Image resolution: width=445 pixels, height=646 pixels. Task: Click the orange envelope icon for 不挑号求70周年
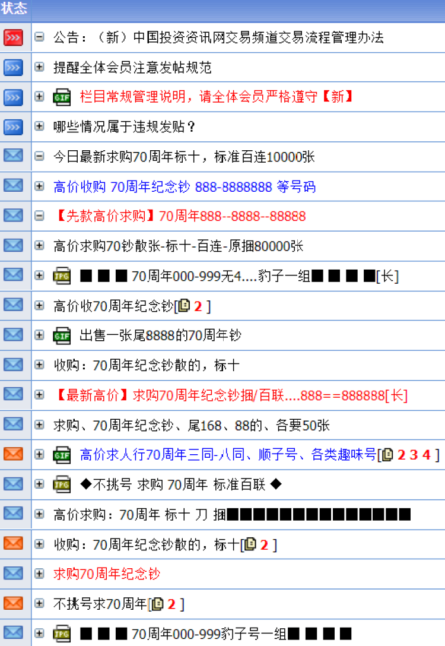[x=13, y=603]
